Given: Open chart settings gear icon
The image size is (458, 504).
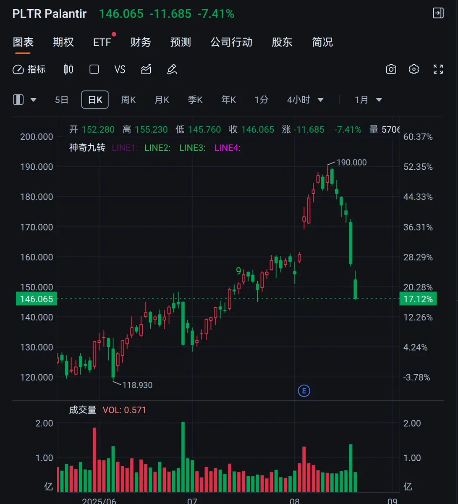Looking at the screenshot, I should [x=414, y=69].
